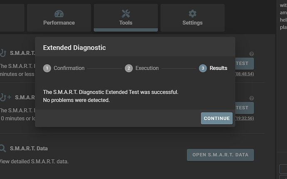The height and width of the screenshot is (179, 287).
Task: Click the Settings gear icon
Action: (x=192, y=14)
